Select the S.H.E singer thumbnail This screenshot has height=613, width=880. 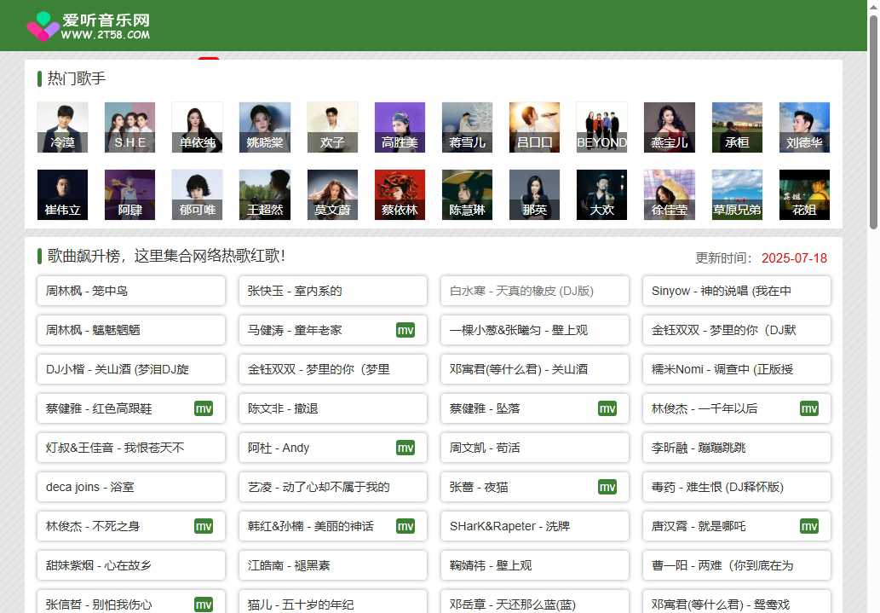(129, 125)
